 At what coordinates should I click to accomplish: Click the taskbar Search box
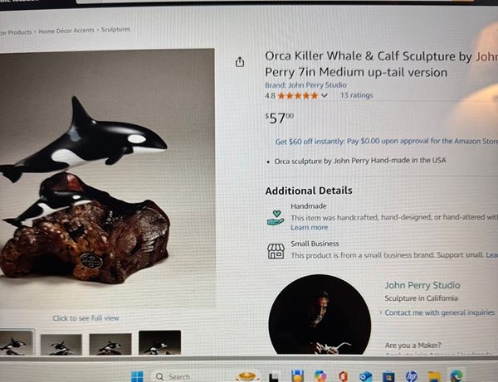coord(173,376)
